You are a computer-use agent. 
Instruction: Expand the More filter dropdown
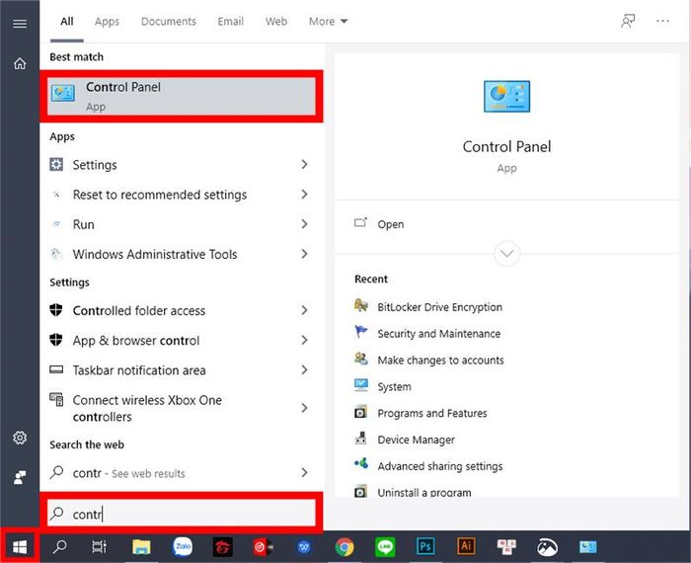[x=328, y=21]
